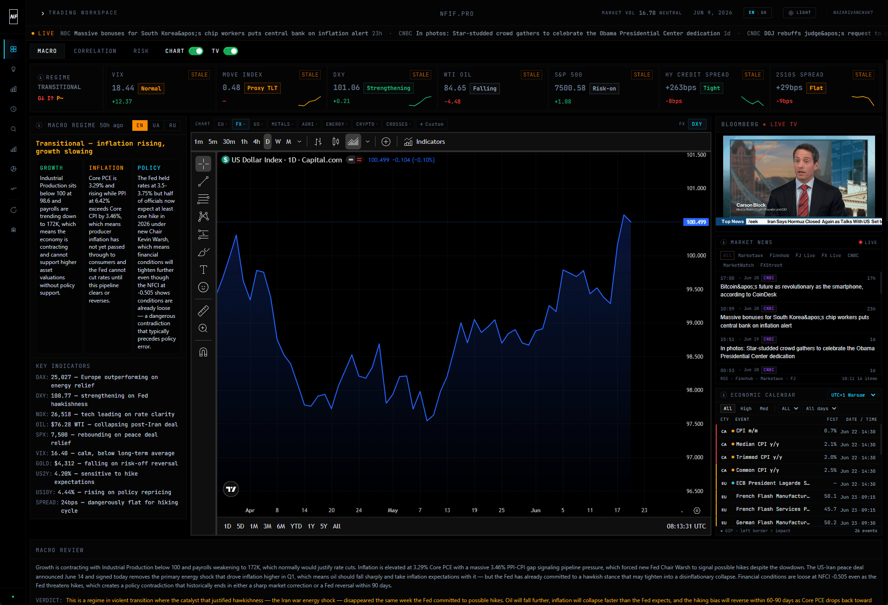Switch chart style to Area
Viewport: 888px width, 605px height.
353,142
